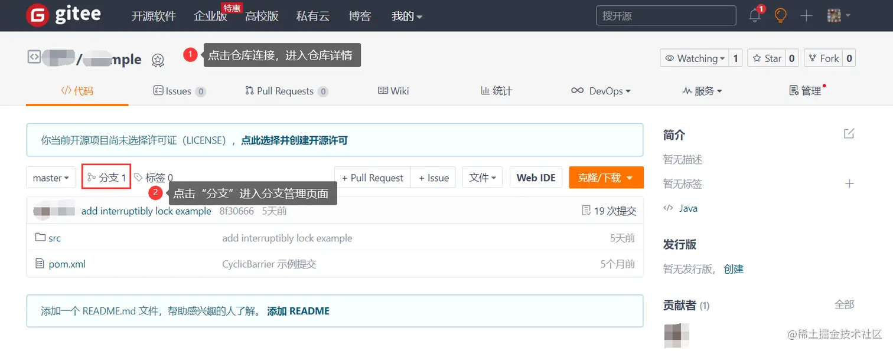Click the 私有云 menu item
Image resolution: width=893 pixels, height=351 pixels.
click(x=313, y=16)
